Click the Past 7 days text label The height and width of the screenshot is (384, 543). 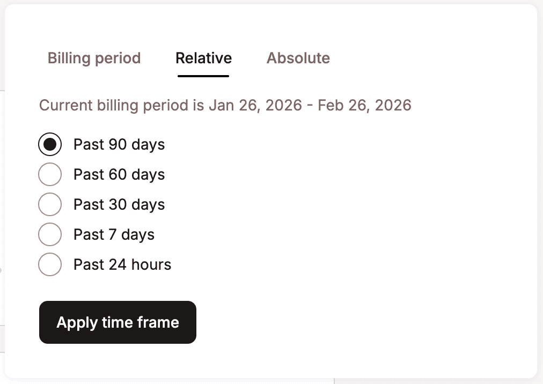114,234
